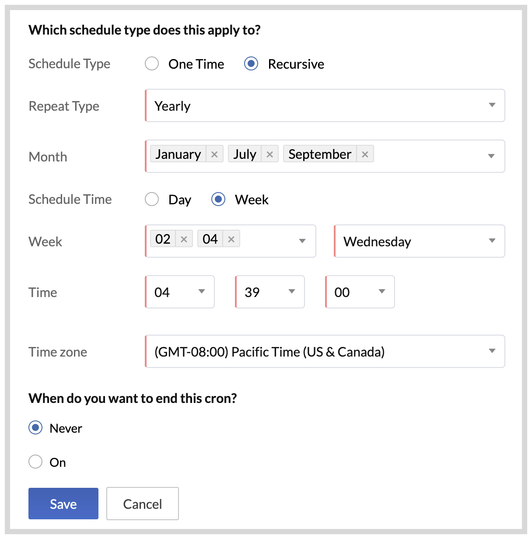Remove the September month tag
The width and height of the screenshot is (532, 539).
[x=365, y=154]
